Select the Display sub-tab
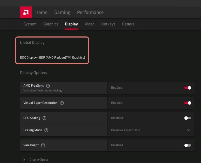 [71, 24]
